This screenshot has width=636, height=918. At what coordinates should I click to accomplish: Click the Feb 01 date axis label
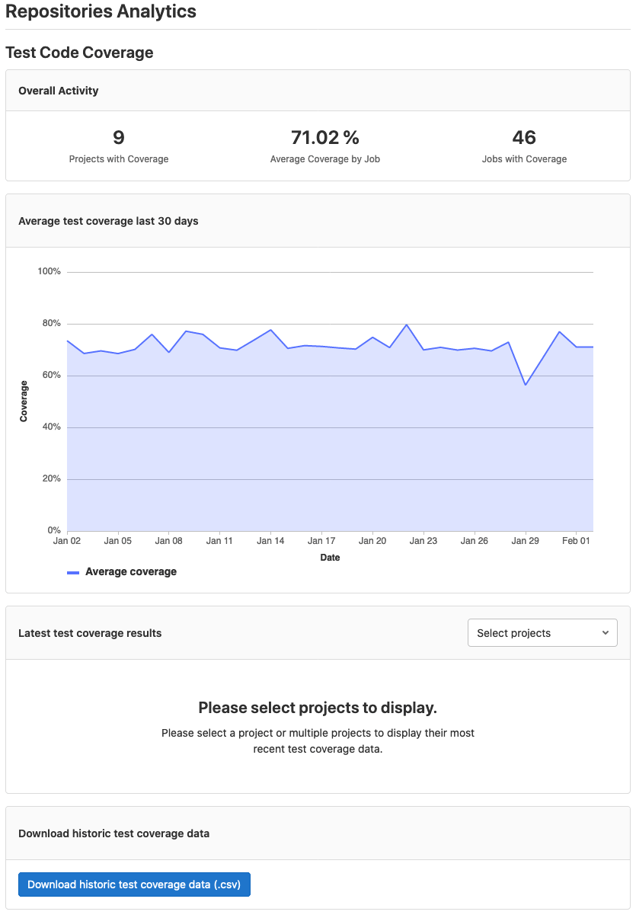[x=576, y=540]
